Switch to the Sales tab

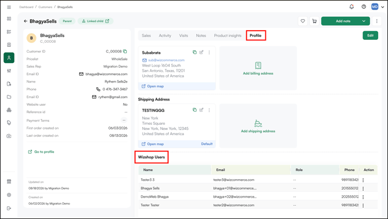coord(147,36)
